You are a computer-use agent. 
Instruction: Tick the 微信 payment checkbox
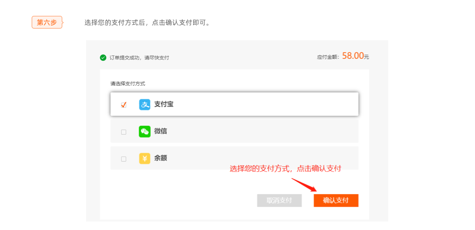click(123, 132)
